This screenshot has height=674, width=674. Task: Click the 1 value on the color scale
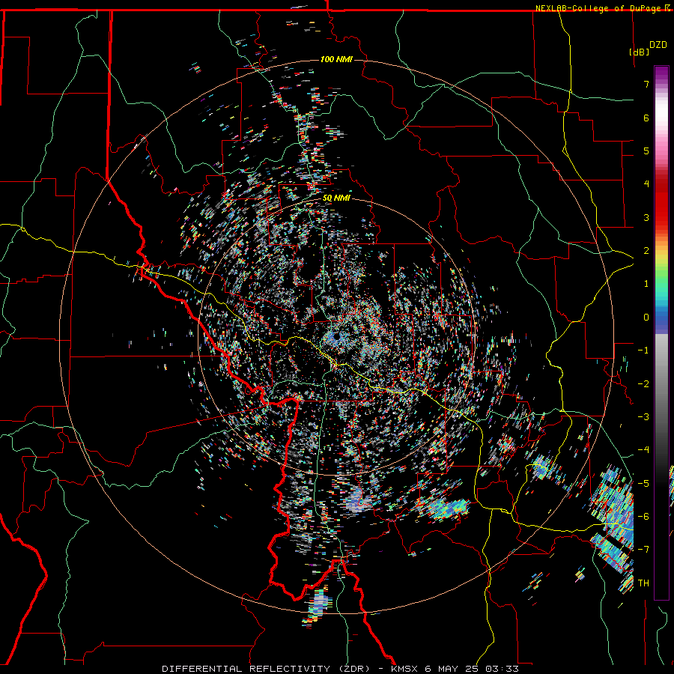click(x=646, y=284)
